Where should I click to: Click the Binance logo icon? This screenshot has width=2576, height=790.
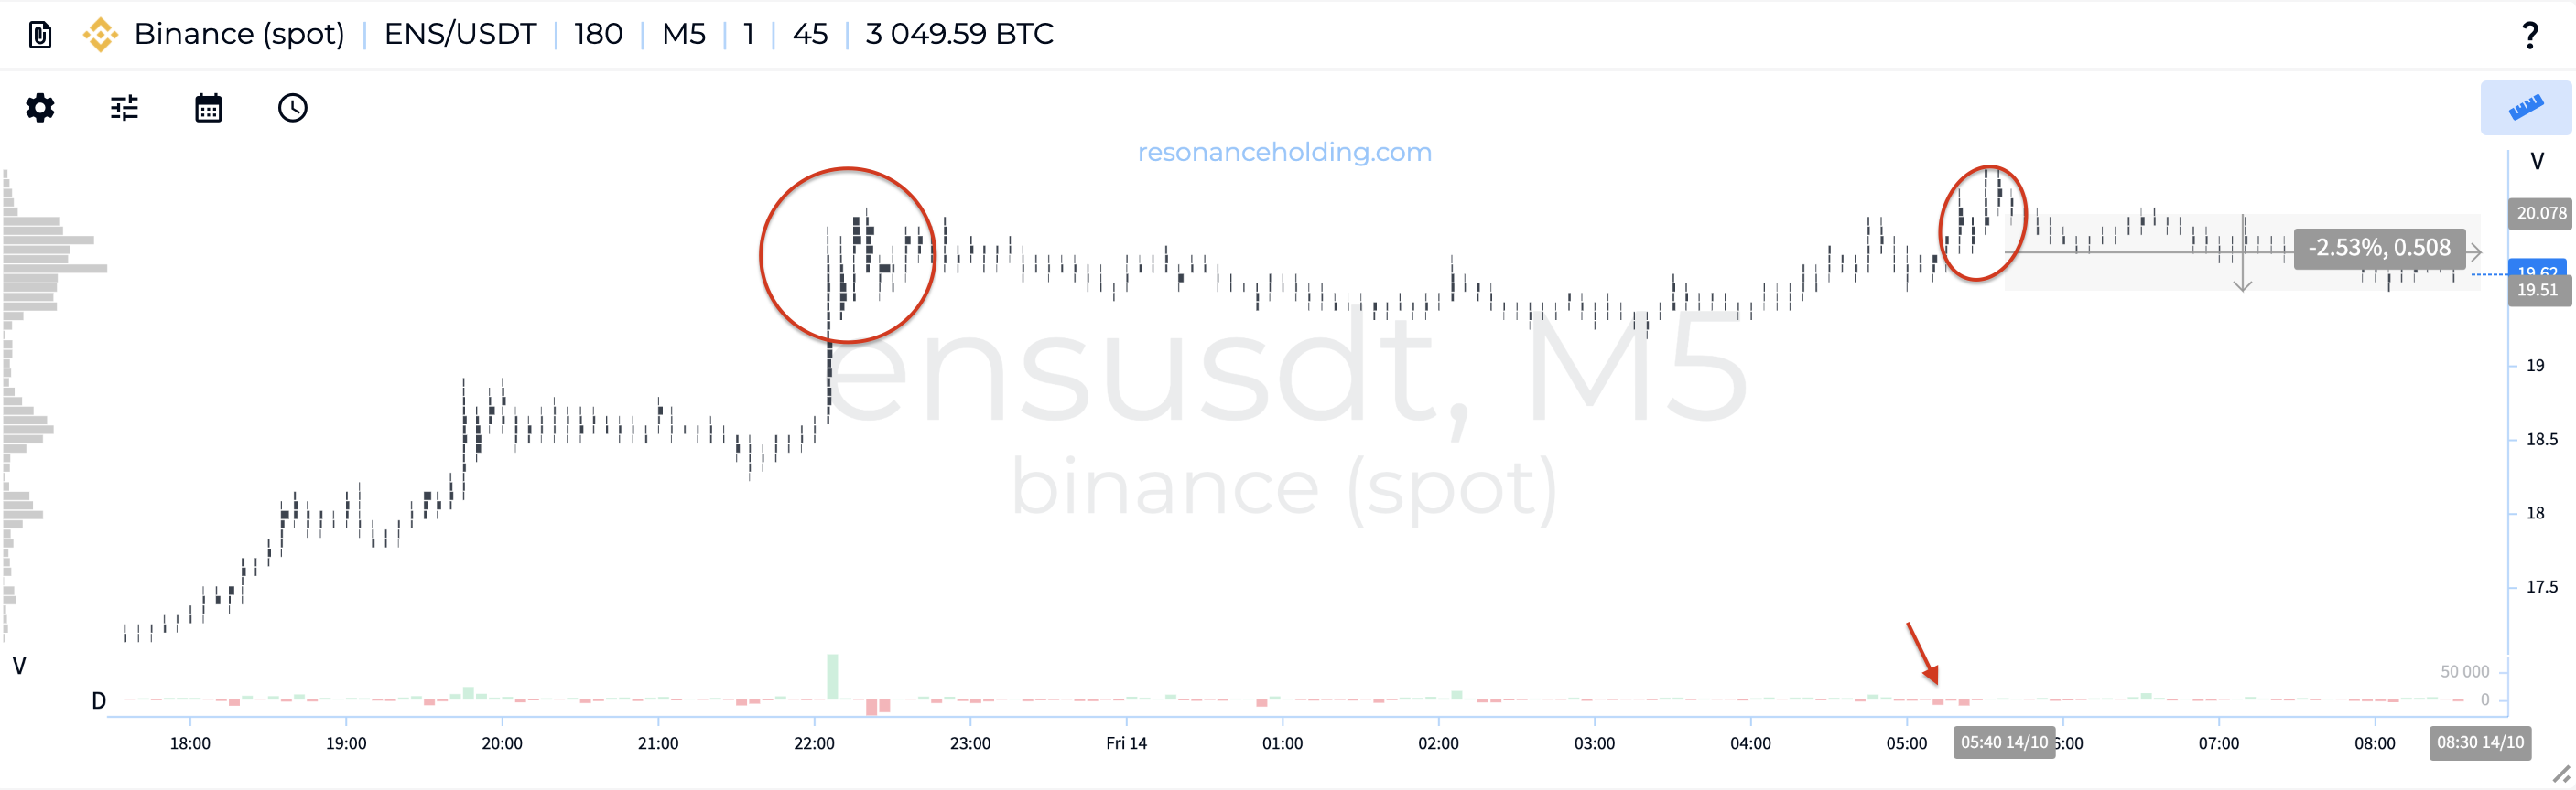(x=100, y=35)
